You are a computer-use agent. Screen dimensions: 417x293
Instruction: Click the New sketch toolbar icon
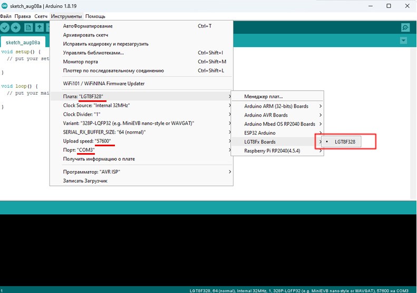tap(28, 27)
